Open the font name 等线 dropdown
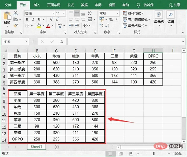The width and height of the screenshot is (187, 157). coord(53,13)
